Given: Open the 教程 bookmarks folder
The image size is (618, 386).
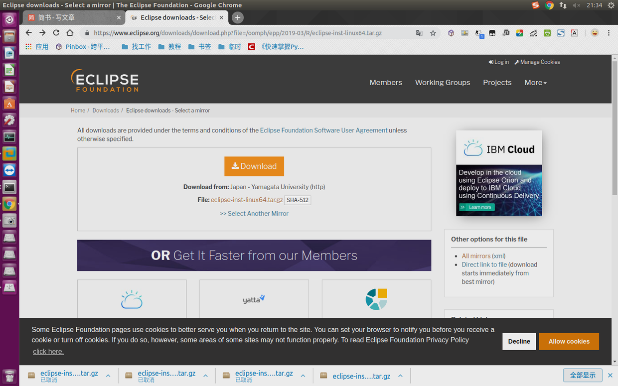Looking at the screenshot, I should (169, 47).
